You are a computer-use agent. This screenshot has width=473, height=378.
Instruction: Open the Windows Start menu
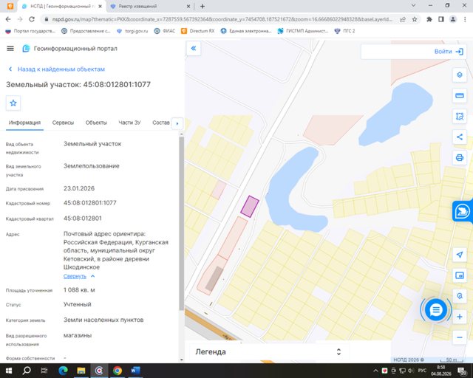[8, 371]
